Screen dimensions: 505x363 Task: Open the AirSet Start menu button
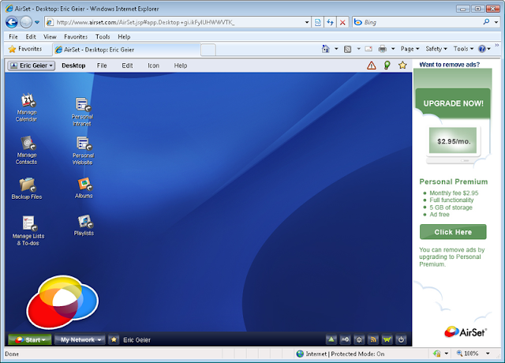pyautogui.click(x=30, y=339)
